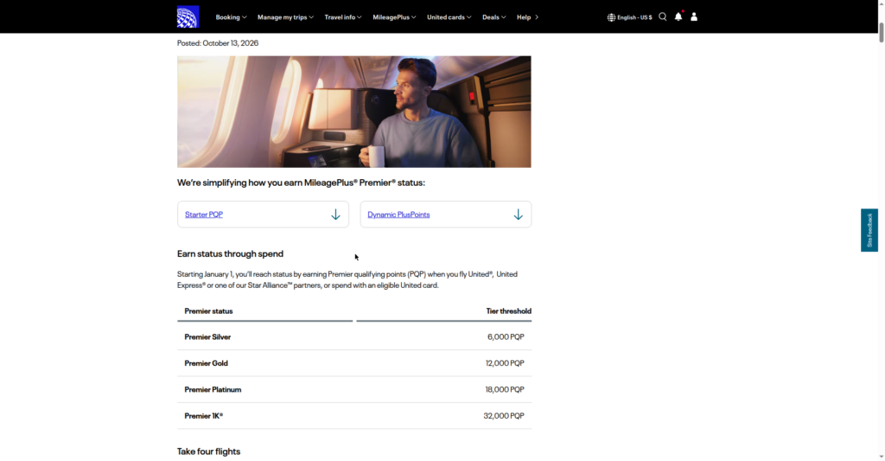Click the right arrow after Help menu
This screenshot has height=461, width=885.
(x=537, y=17)
